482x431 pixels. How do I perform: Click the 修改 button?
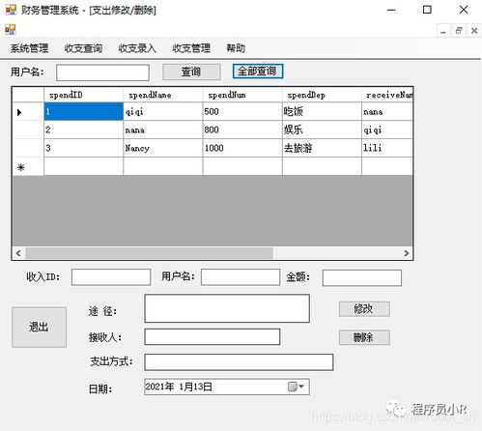(364, 309)
